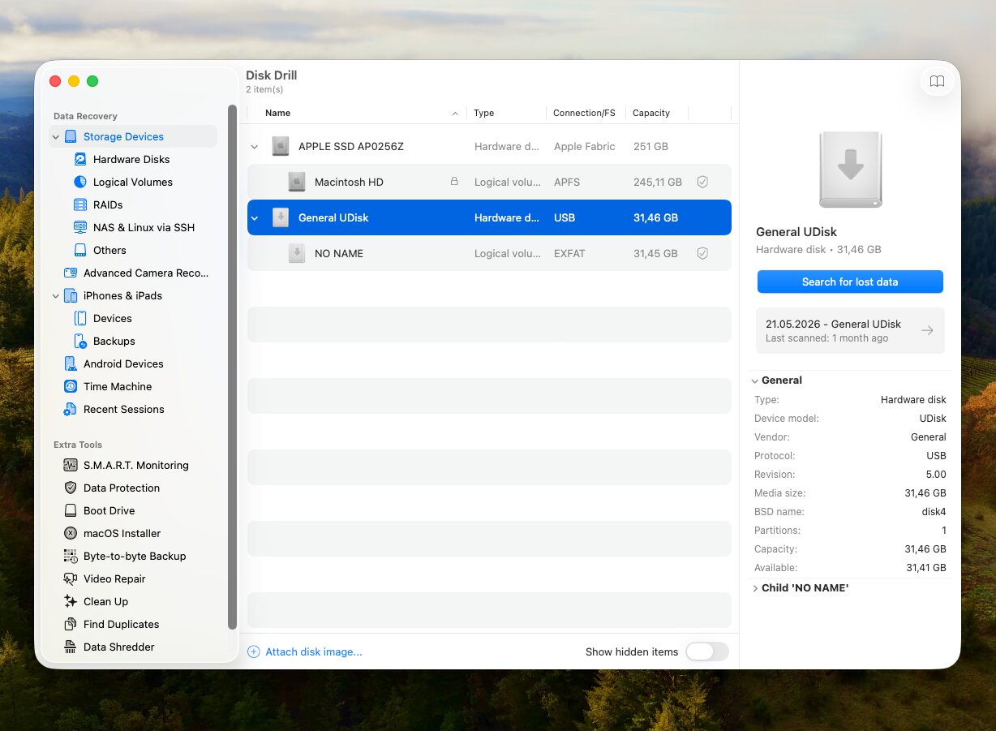Viewport: 996px width, 731px height.
Task: Click the S.M.A.R.T. Monitoring icon
Action: (70, 465)
